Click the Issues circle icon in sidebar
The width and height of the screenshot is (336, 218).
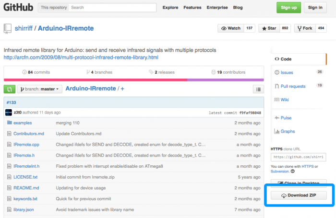277,72
